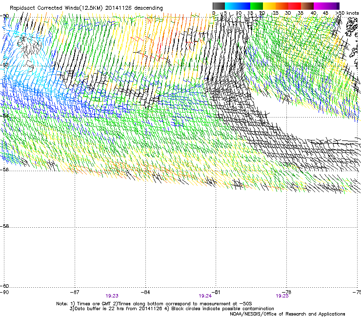Click the blue 10-15 knots legend swatch
Image resolution: width=361 pixels, height=317 pixels.
244,6
